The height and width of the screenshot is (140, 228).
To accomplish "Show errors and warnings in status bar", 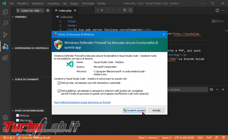I will point(9,138).
